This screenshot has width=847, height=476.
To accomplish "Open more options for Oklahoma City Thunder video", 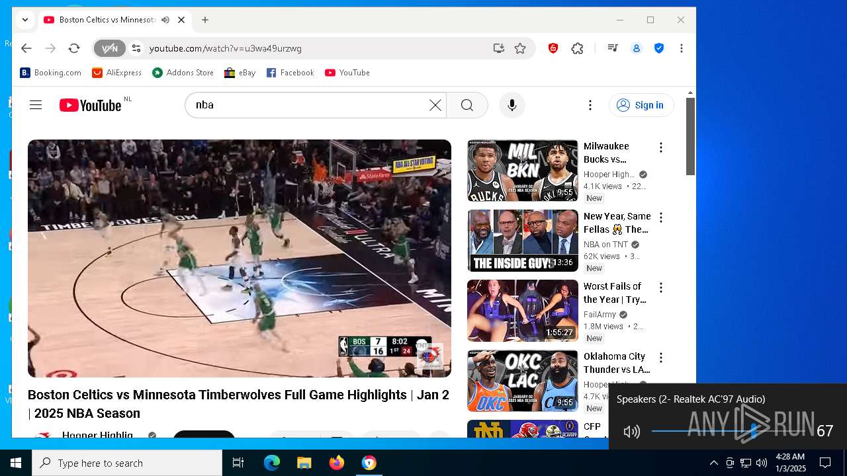I will point(660,358).
